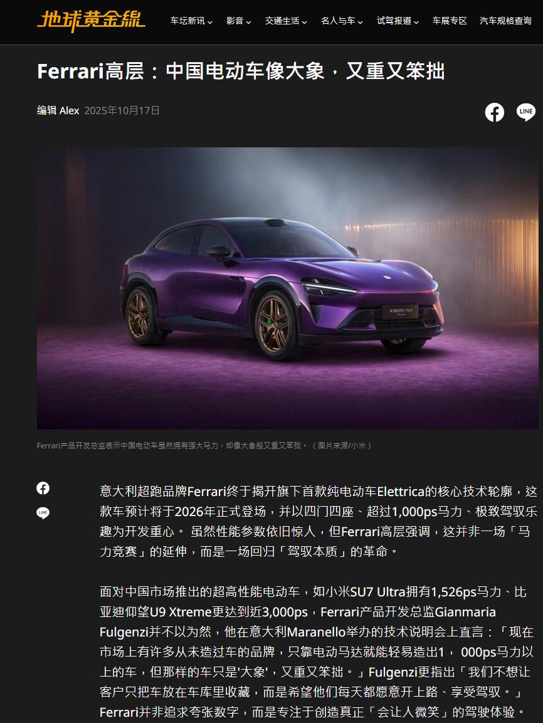The width and height of the screenshot is (543, 723).
Task: Click the 2025年10月17日 publish date
Action: [122, 110]
